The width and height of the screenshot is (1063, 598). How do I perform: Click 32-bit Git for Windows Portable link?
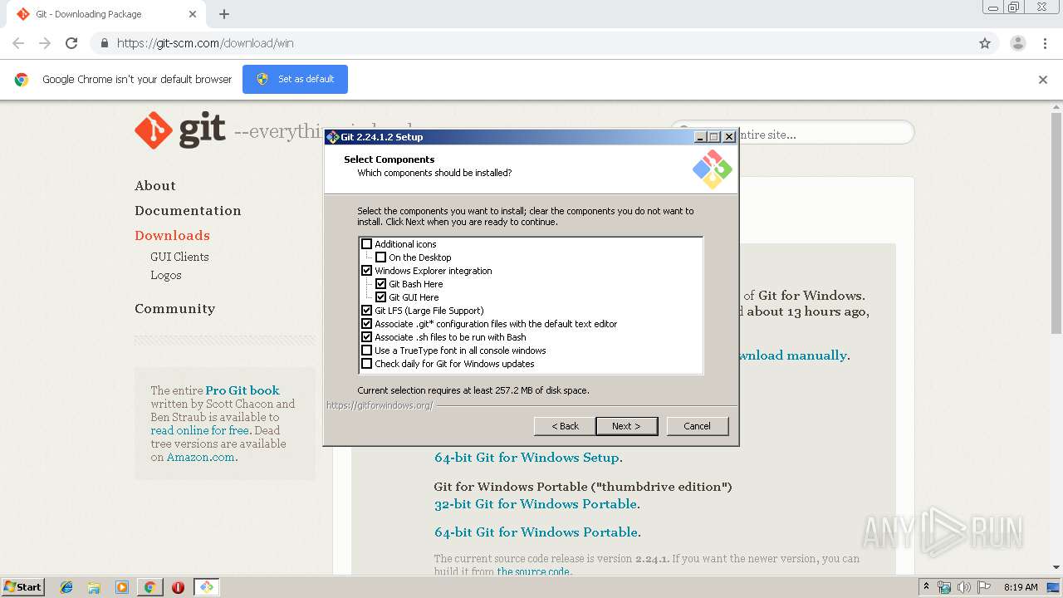(x=536, y=504)
